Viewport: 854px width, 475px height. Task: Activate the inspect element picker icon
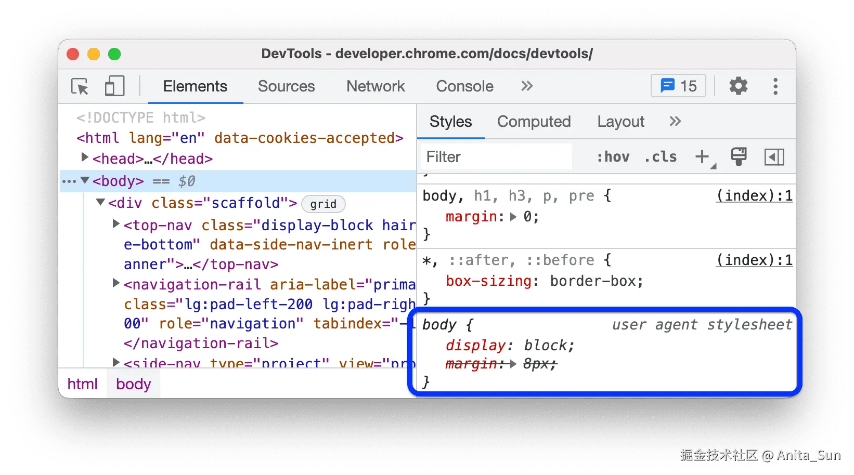tap(80, 86)
